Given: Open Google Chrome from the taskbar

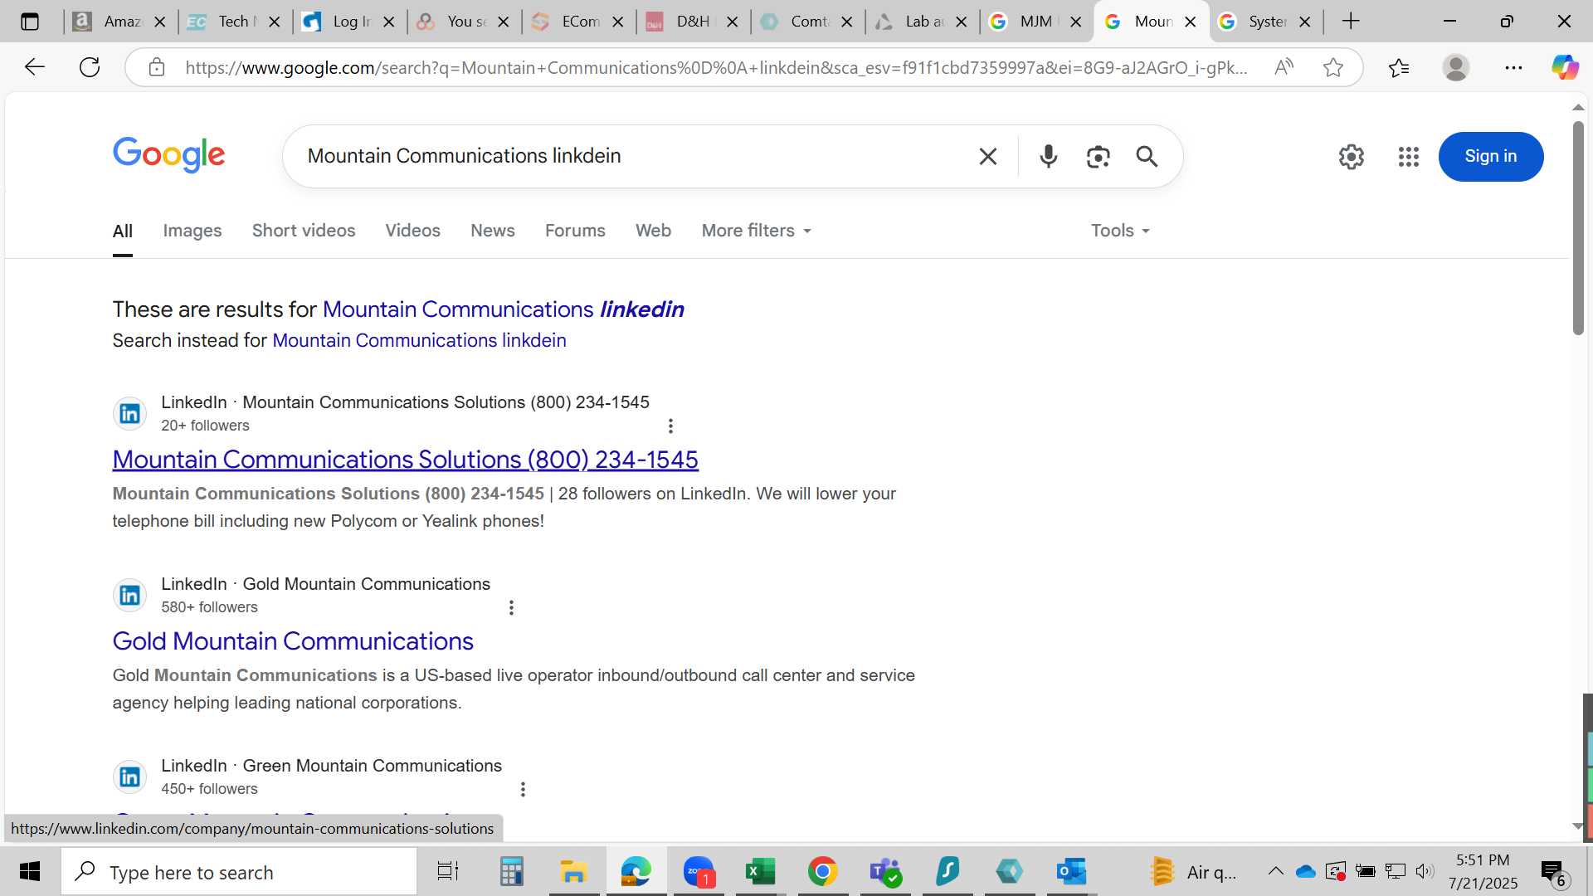Looking at the screenshot, I should [x=822, y=871].
